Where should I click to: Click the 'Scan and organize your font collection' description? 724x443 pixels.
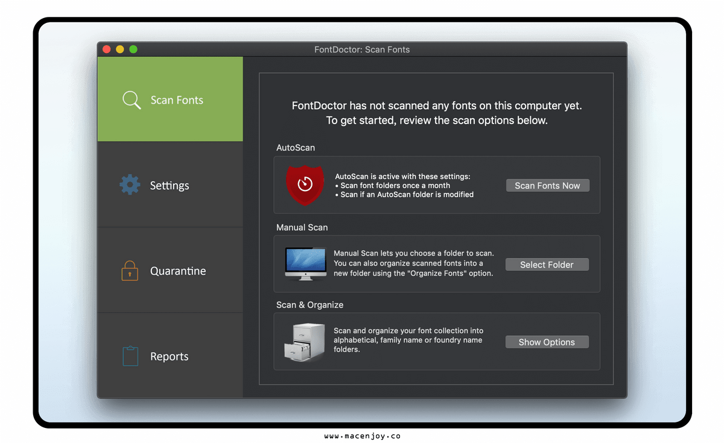click(408, 340)
